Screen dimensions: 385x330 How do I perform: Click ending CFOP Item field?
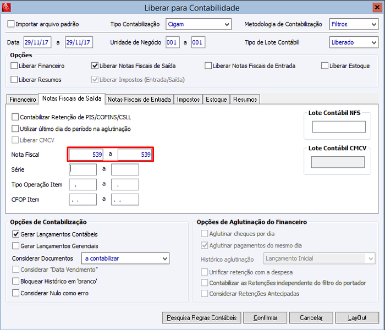click(125, 199)
